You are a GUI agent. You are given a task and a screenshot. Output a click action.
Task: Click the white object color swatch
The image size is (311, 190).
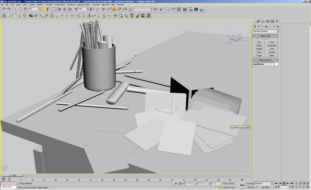[x=276, y=64]
